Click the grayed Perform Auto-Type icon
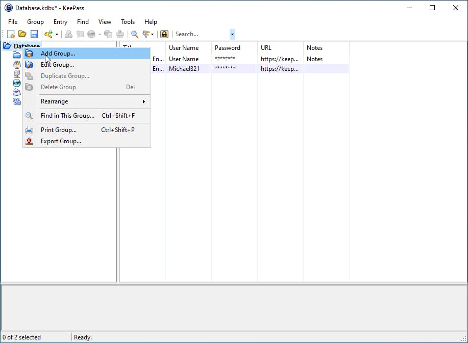This screenshot has height=343, width=468. [x=120, y=34]
